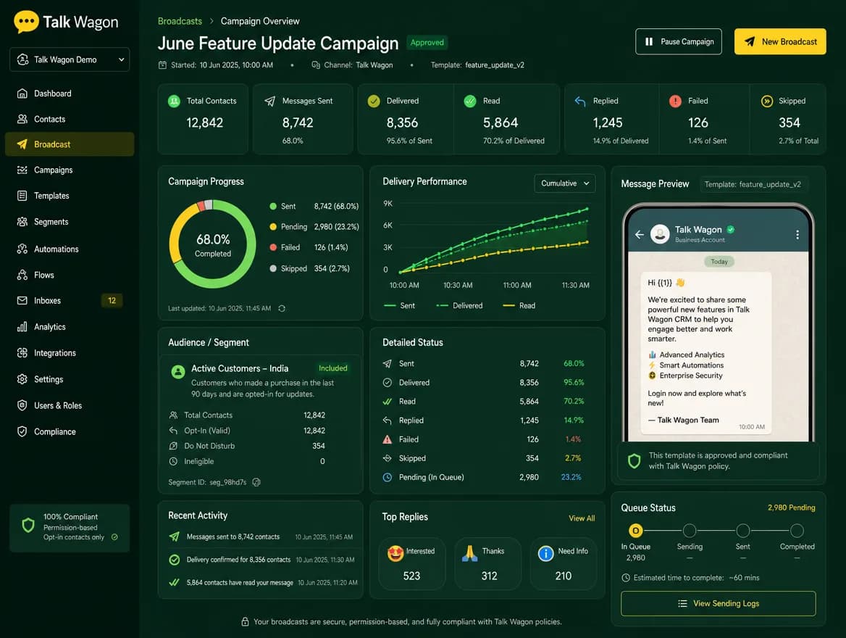
Task: Click the Talk Wagon avatar in phone preview
Action: [660, 234]
